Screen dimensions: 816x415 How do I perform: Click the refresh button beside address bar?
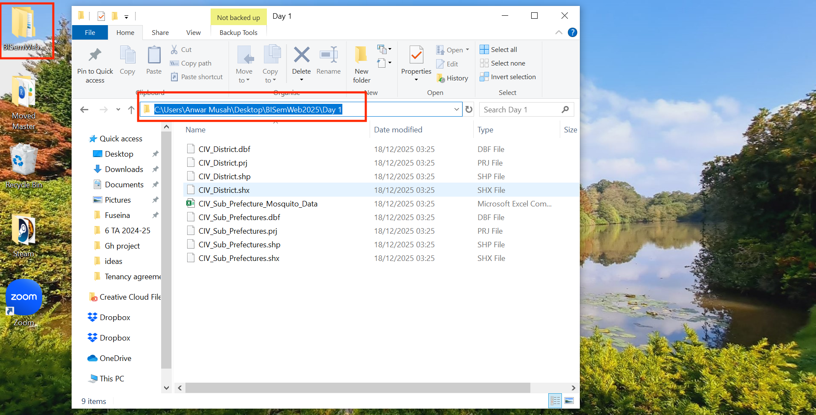469,109
